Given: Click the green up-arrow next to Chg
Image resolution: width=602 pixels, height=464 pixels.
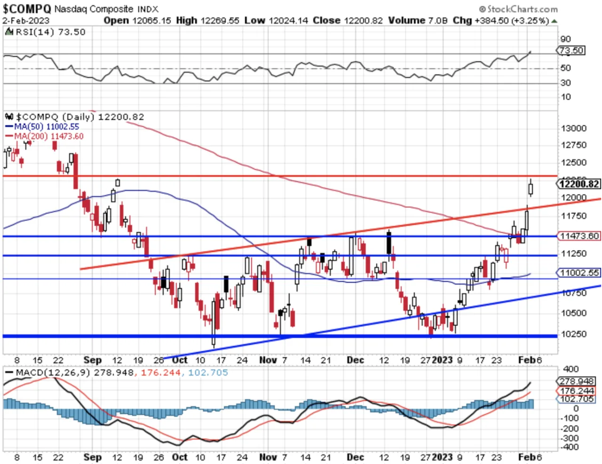Looking at the screenshot, I should click(554, 21).
